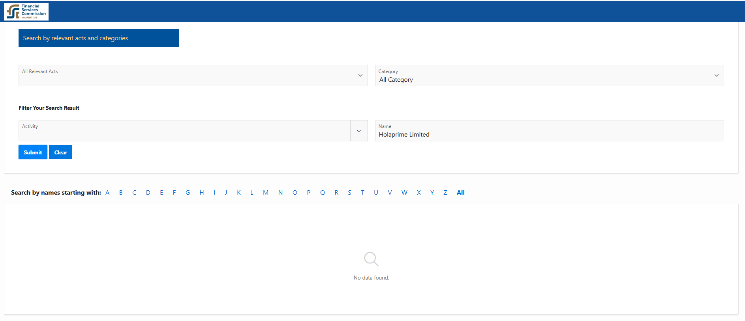
Task: Click the Financial Services Commission logo
Action: pyautogui.click(x=26, y=11)
